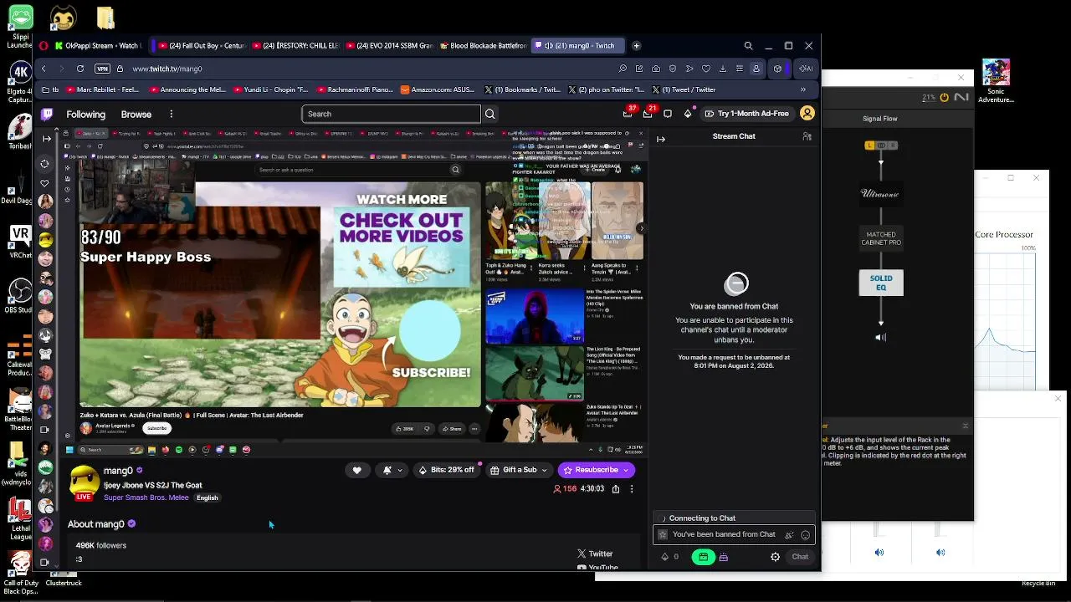Open the Spider-Verse Miles Morales video thumbnail

[x=534, y=316]
